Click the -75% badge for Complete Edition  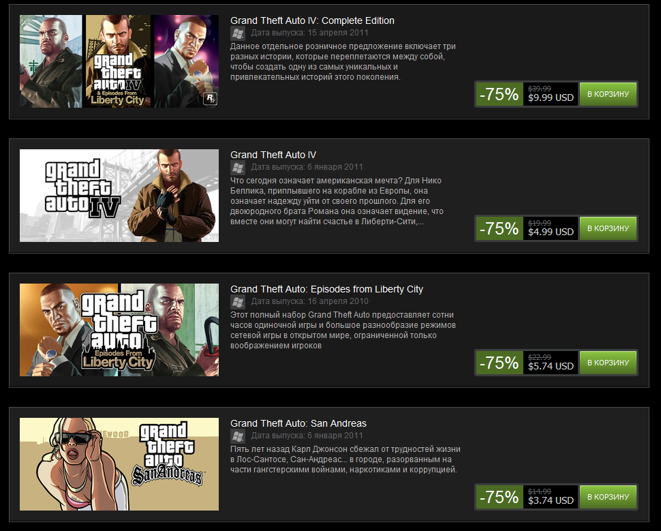[499, 94]
